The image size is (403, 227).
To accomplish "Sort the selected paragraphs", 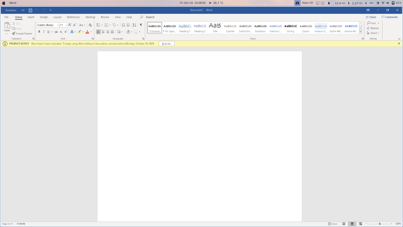I will [x=135, y=25].
